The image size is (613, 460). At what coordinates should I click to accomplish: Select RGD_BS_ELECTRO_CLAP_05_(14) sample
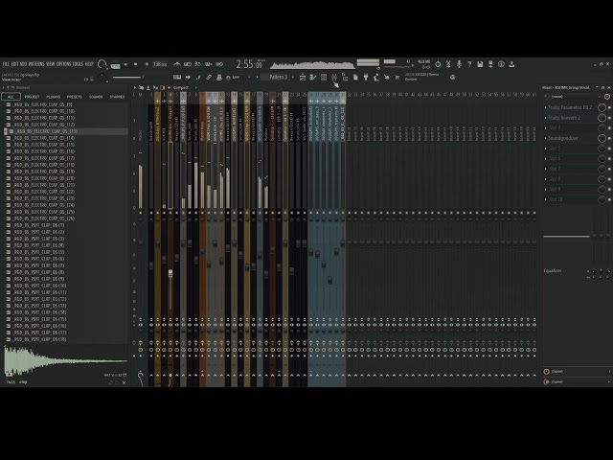coord(43,138)
